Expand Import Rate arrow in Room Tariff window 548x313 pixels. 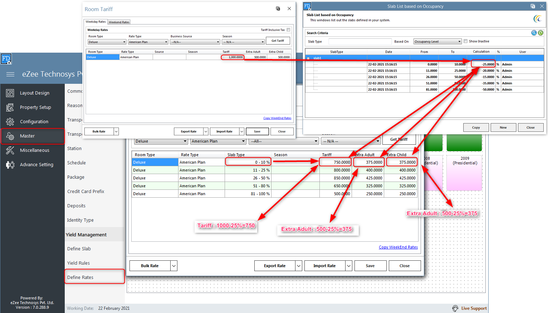click(242, 131)
